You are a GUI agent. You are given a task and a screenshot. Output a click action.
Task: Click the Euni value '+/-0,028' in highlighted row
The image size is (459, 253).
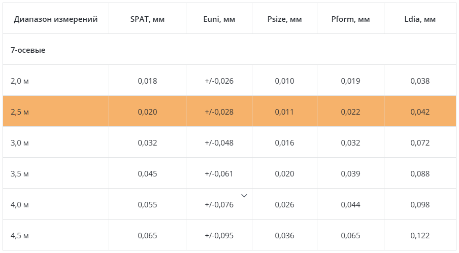[x=219, y=112]
